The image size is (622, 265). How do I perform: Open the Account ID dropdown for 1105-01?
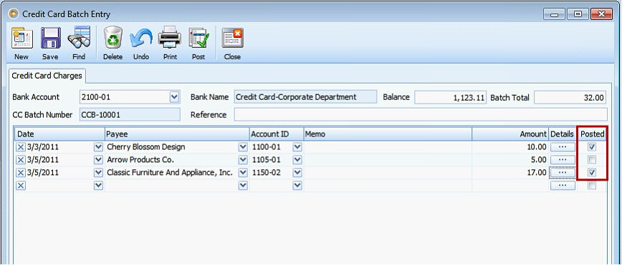pyautogui.click(x=297, y=160)
